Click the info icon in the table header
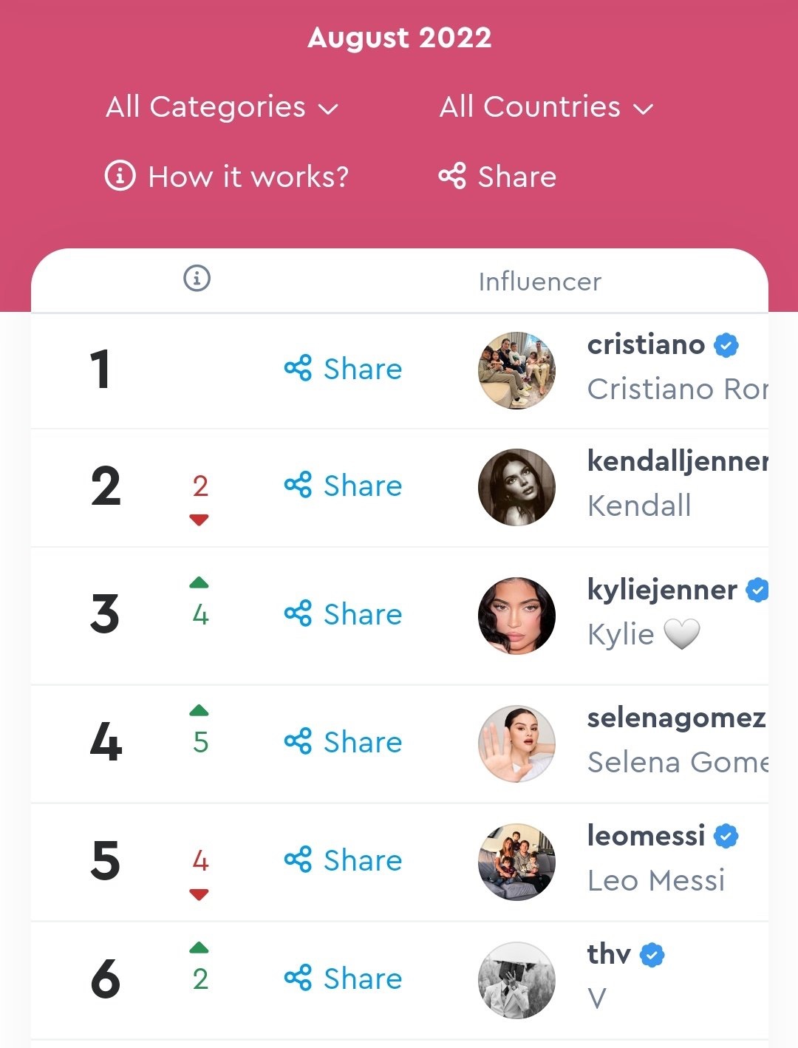 click(197, 279)
